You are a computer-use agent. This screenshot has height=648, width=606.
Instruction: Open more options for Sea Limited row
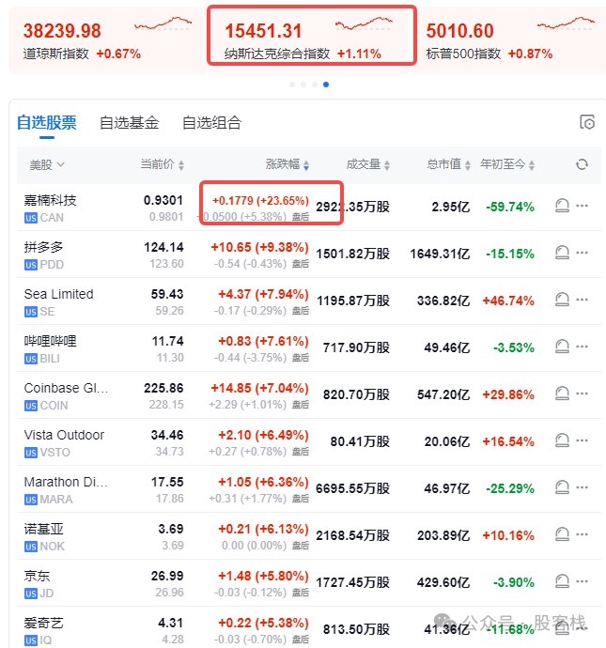(x=582, y=300)
